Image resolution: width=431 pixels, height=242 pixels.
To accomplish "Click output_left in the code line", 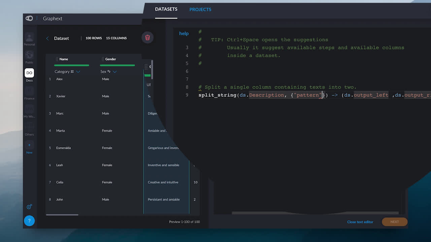I will click(371, 95).
